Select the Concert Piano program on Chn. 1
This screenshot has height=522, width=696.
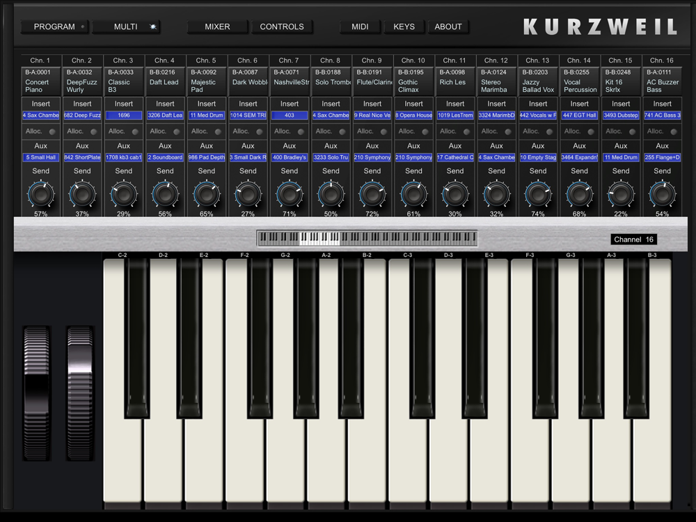tap(41, 81)
